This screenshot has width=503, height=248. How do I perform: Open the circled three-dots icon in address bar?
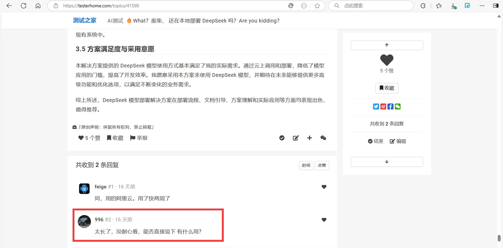pos(304,6)
